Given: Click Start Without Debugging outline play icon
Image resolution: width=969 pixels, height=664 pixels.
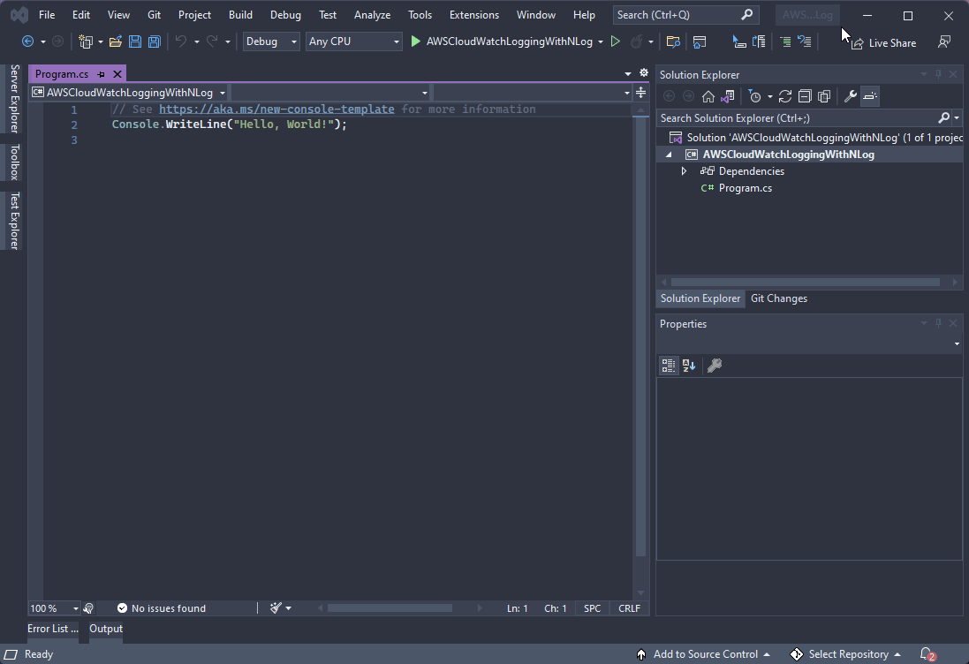Looking at the screenshot, I should pyautogui.click(x=615, y=41).
